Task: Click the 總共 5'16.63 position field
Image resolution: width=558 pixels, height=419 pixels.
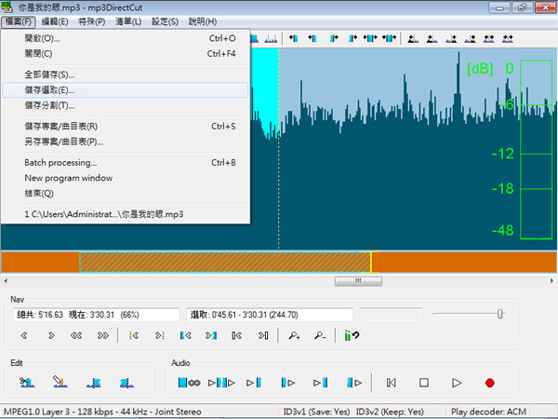Action: (97, 315)
